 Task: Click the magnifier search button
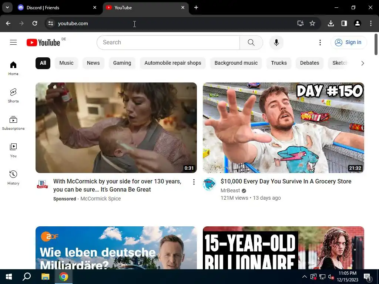[x=251, y=43]
